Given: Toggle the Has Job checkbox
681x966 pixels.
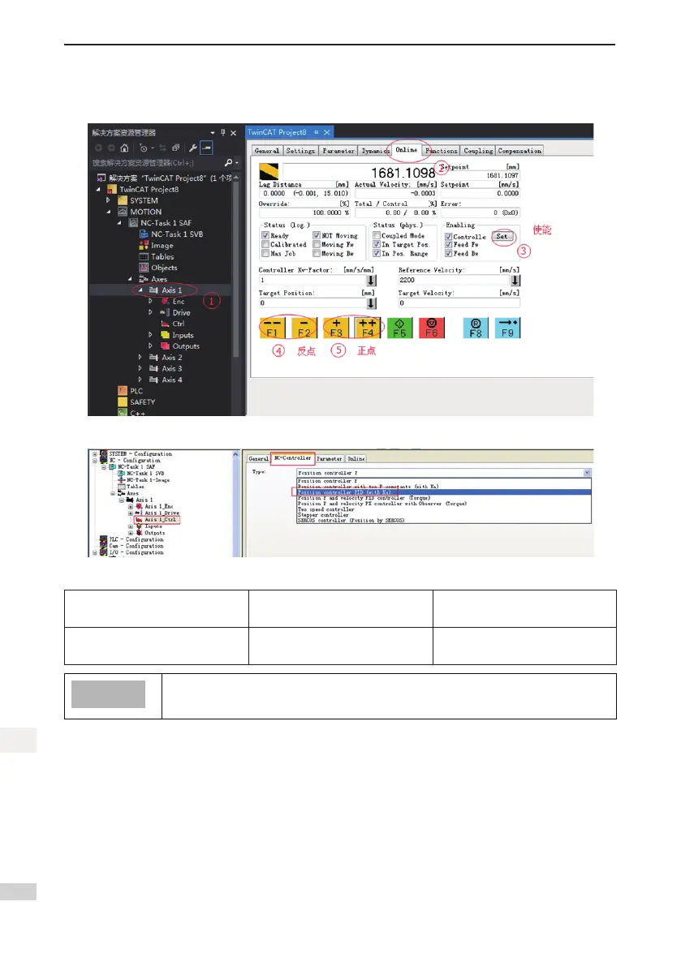Looking at the screenshot, I should (265, 253).
